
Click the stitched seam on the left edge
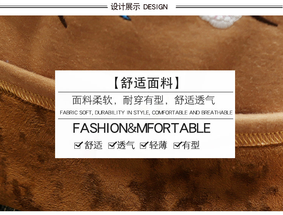[x=27, y=95]
